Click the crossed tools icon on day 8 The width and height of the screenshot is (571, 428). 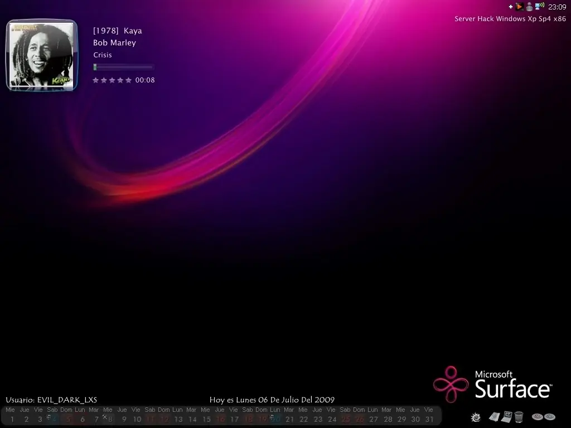coord(104,417)
